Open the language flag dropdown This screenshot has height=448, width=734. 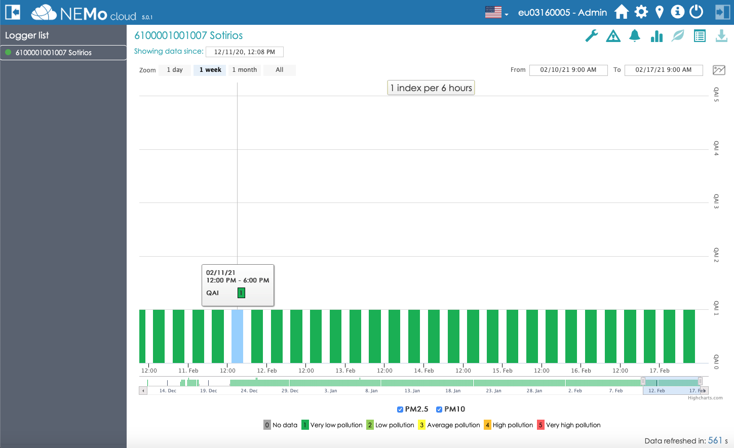(496, 12)
